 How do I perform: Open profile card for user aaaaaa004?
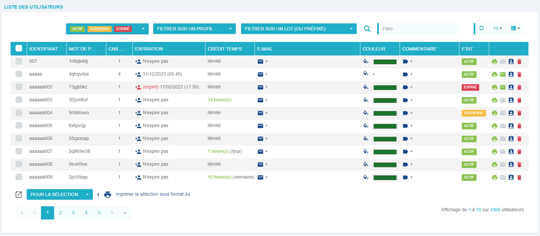pos(511,113)
